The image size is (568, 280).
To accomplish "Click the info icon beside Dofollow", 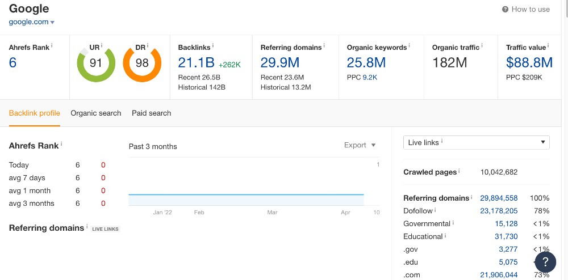I will coord(435,210).
